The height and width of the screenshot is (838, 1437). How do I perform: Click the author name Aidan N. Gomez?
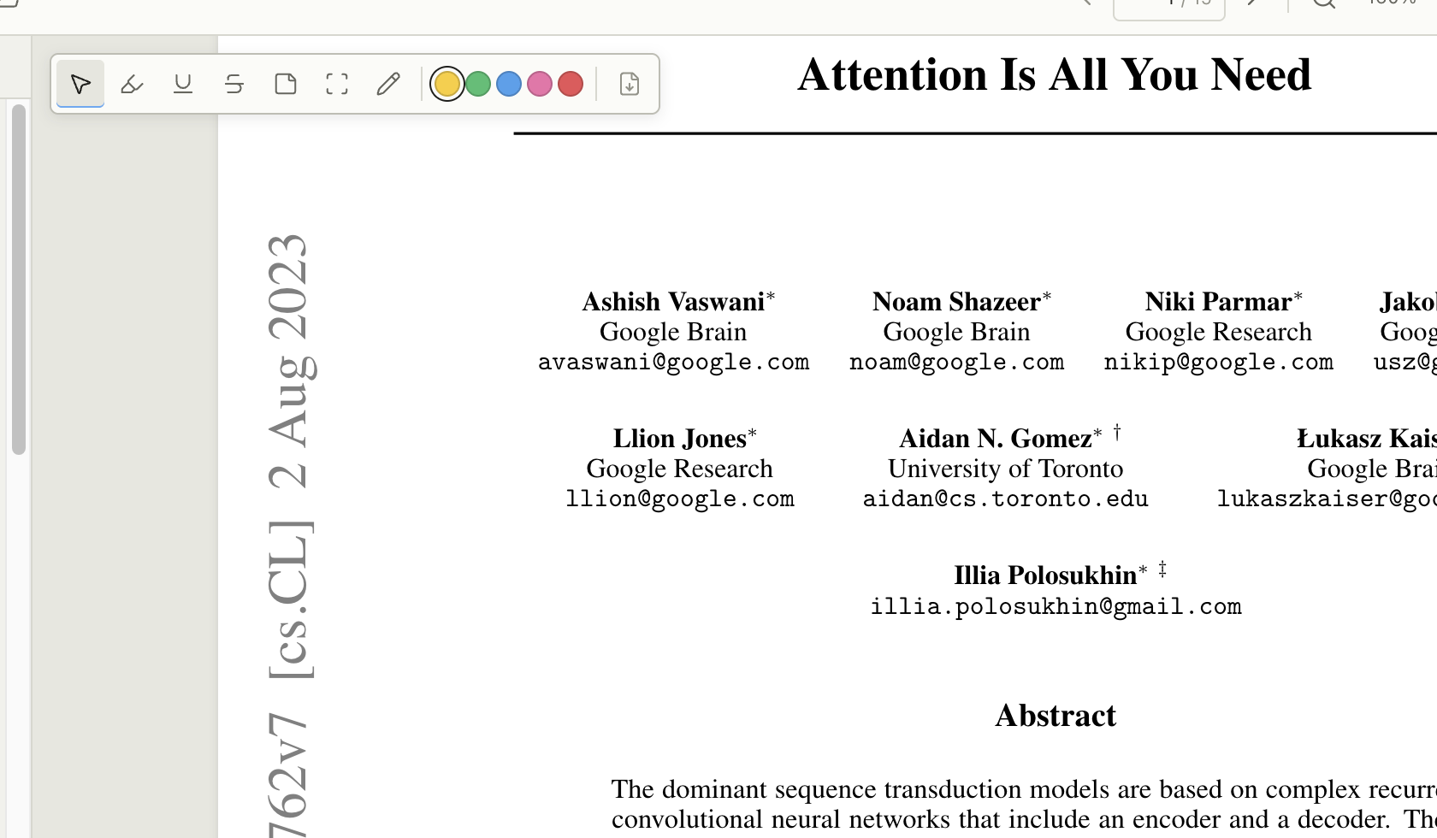996,439
